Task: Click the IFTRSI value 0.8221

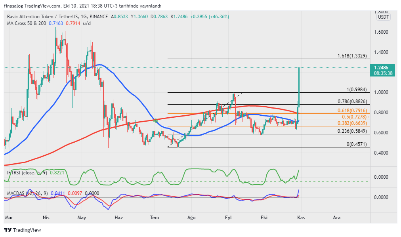Action: (x=57, y=173)
